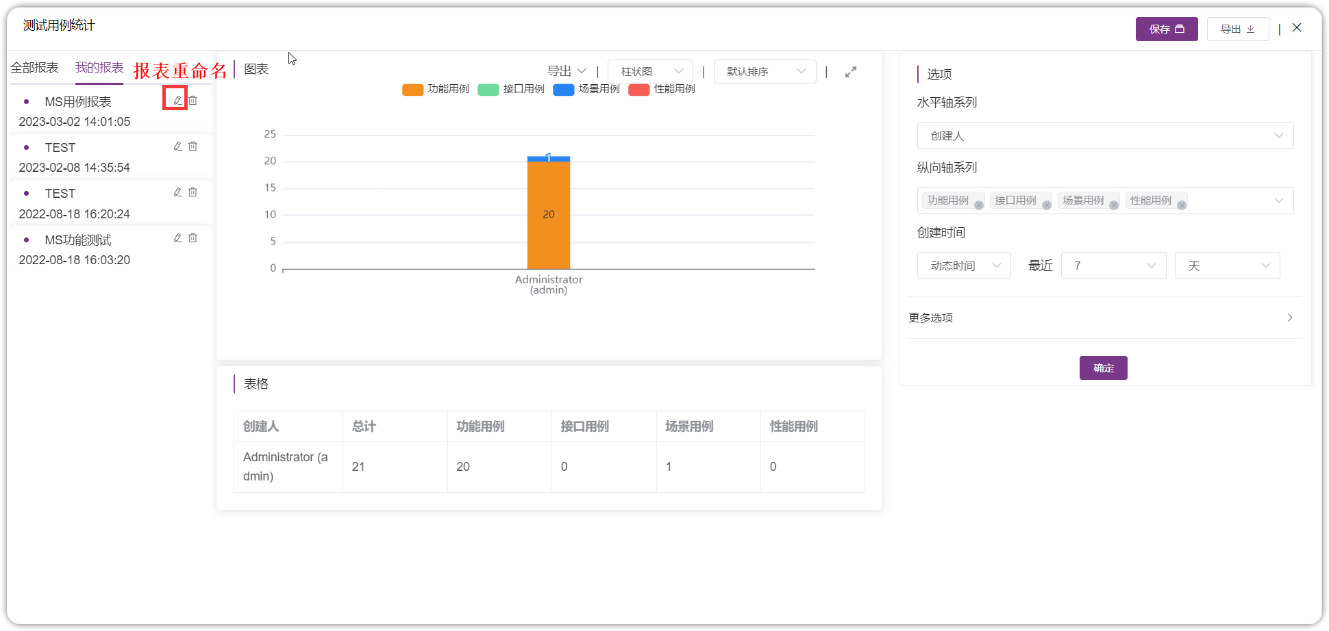Toggle 性能用例 series in chart legend
The width and height of the screenshot is (1329, 631).
[x=662, y=89]
